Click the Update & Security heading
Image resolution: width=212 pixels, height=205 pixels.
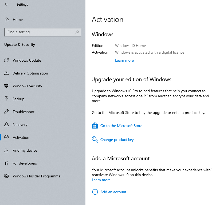pyautogui.click(x=19, y=44)
